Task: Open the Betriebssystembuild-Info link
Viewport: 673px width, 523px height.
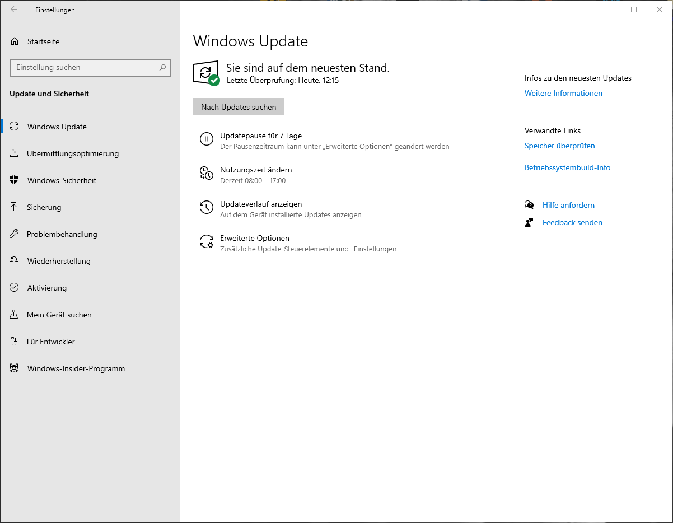Action: point(567,167)
